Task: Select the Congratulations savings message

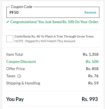Action: click(x=55, y=22)
